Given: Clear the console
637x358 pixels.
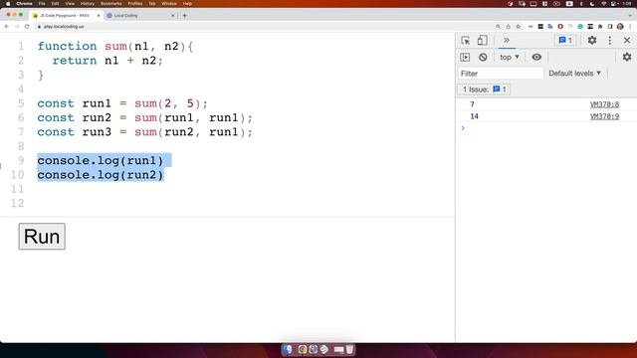Looking at the screenshot, I should (483, 58).
